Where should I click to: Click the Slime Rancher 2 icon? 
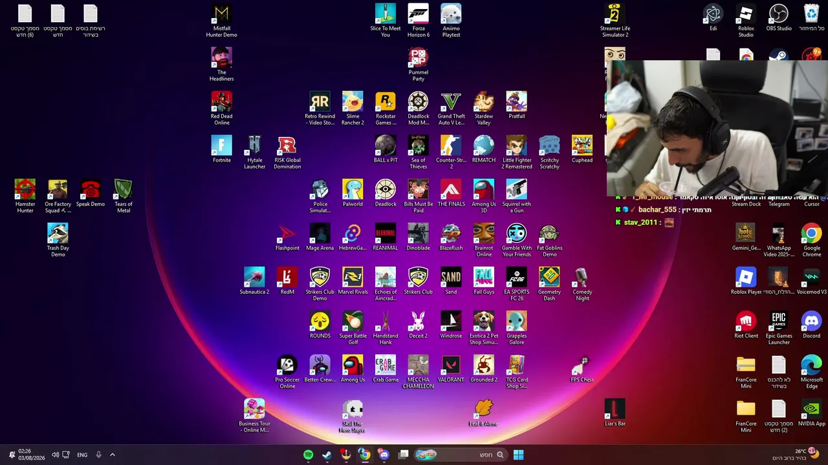coord(353,109)
